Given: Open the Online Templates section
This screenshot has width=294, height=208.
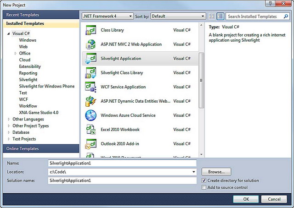Looking at the screenshot, I should [x=41, y=148].
